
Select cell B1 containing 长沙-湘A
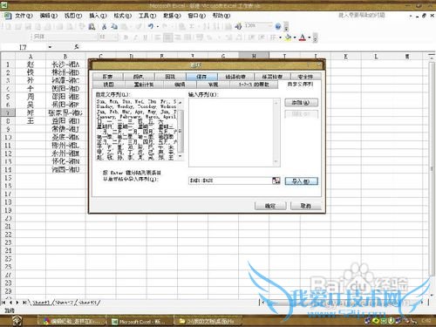(65, 65)
